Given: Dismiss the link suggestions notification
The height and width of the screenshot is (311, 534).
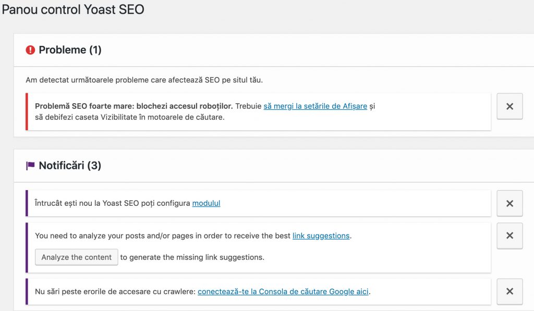Looking at the screenshot, I should click(509, 235).
